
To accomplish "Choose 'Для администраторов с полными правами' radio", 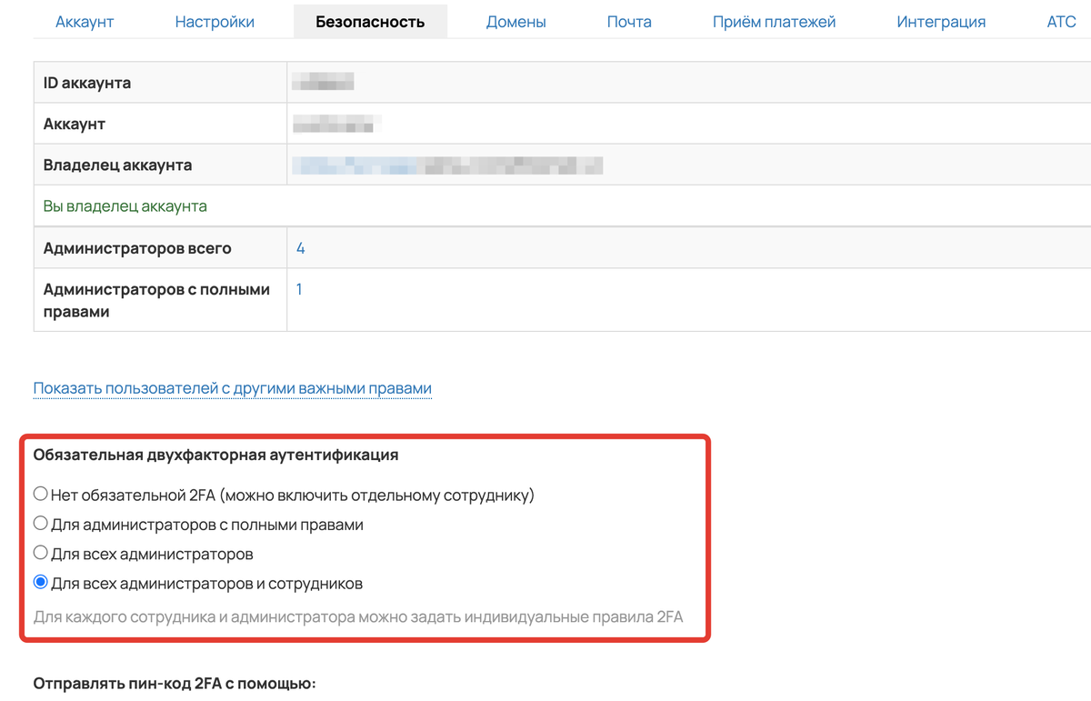I will point(41,524).
